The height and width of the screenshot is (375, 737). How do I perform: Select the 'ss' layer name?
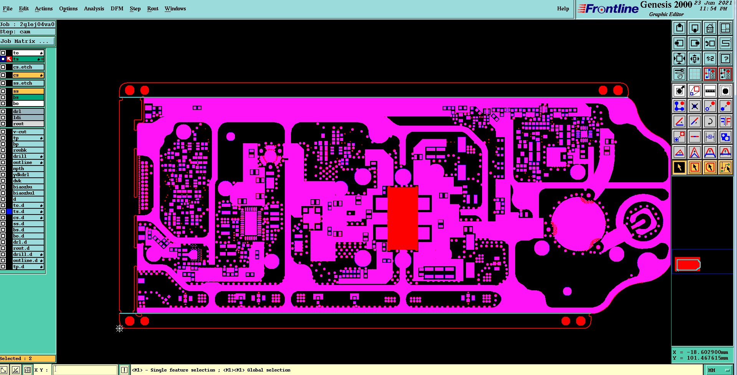coord(28,91)
